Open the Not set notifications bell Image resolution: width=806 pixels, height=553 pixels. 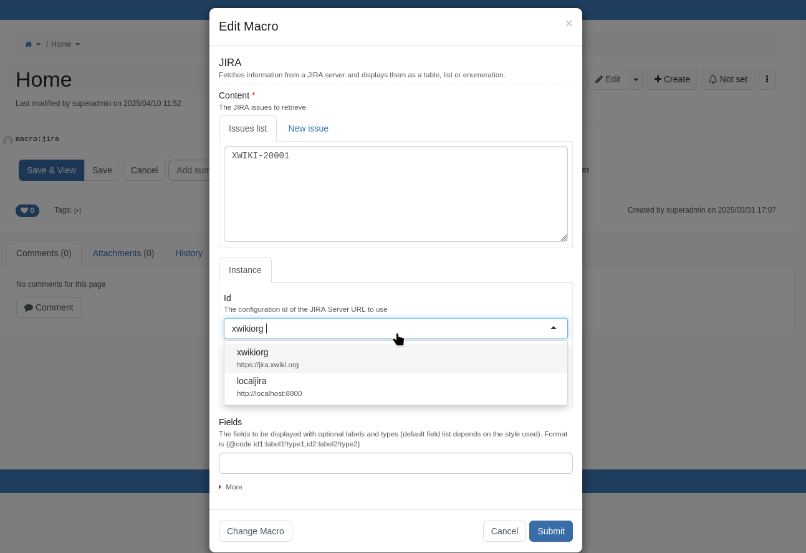click(x=728, y=79)
